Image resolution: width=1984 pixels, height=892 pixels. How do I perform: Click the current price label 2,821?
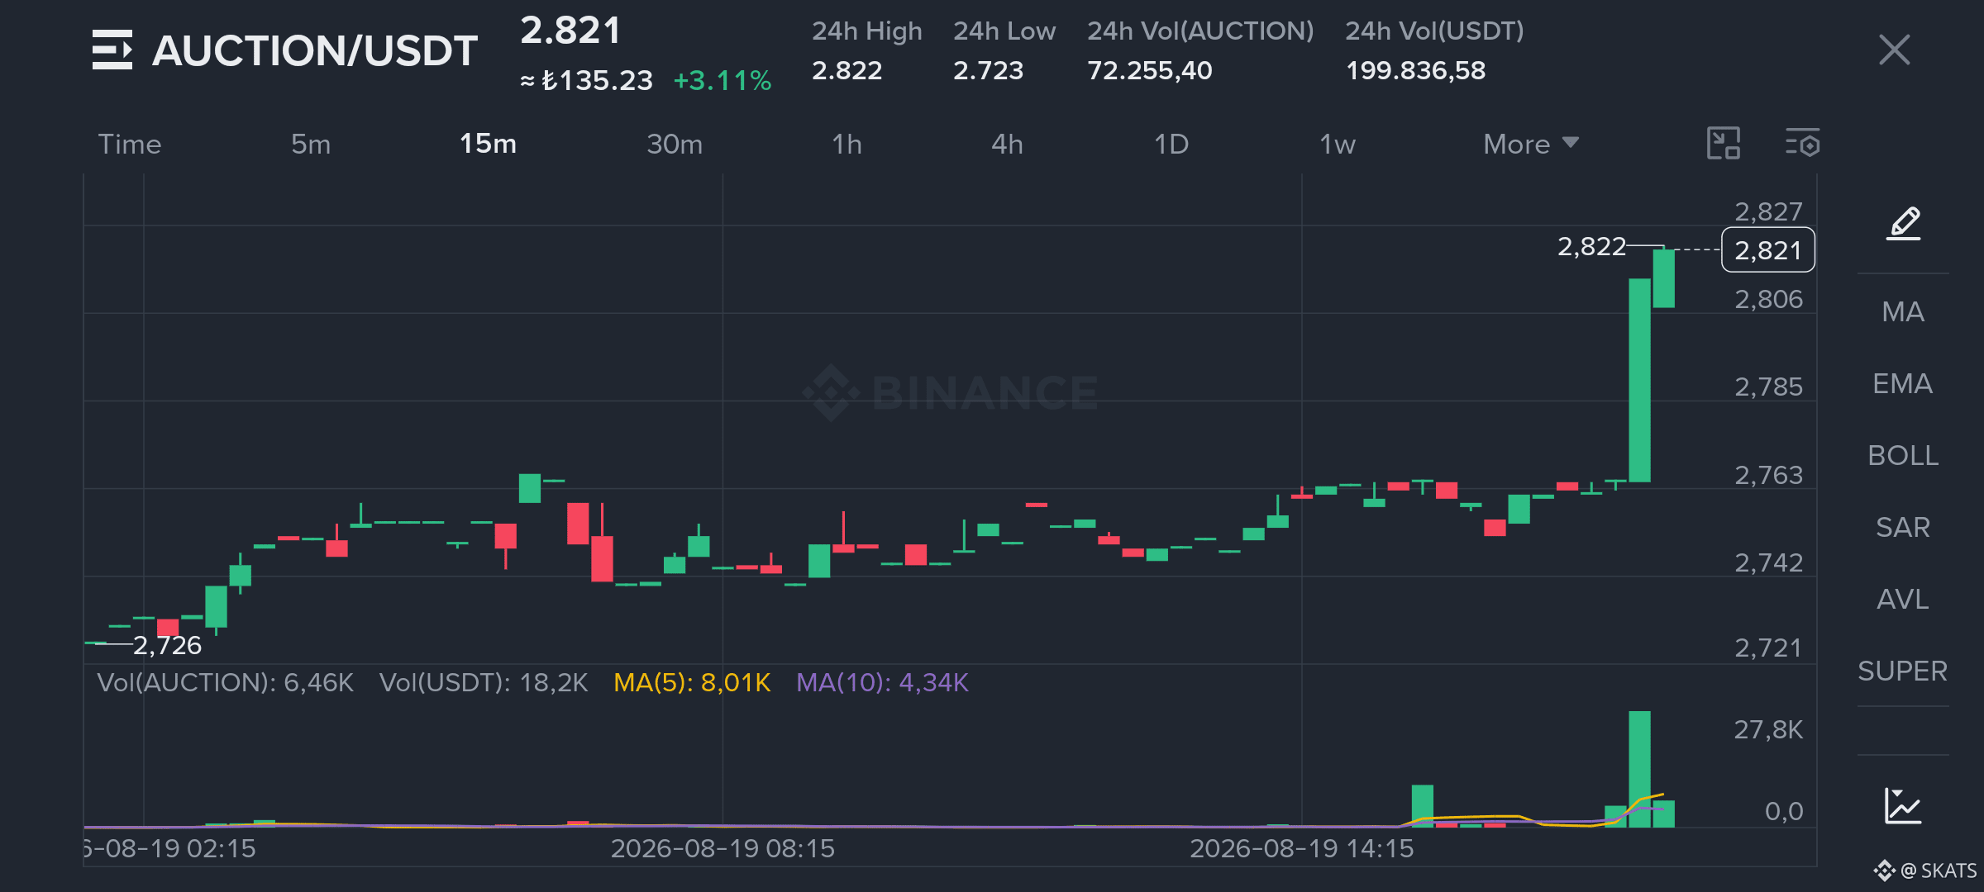point(1768,250)
